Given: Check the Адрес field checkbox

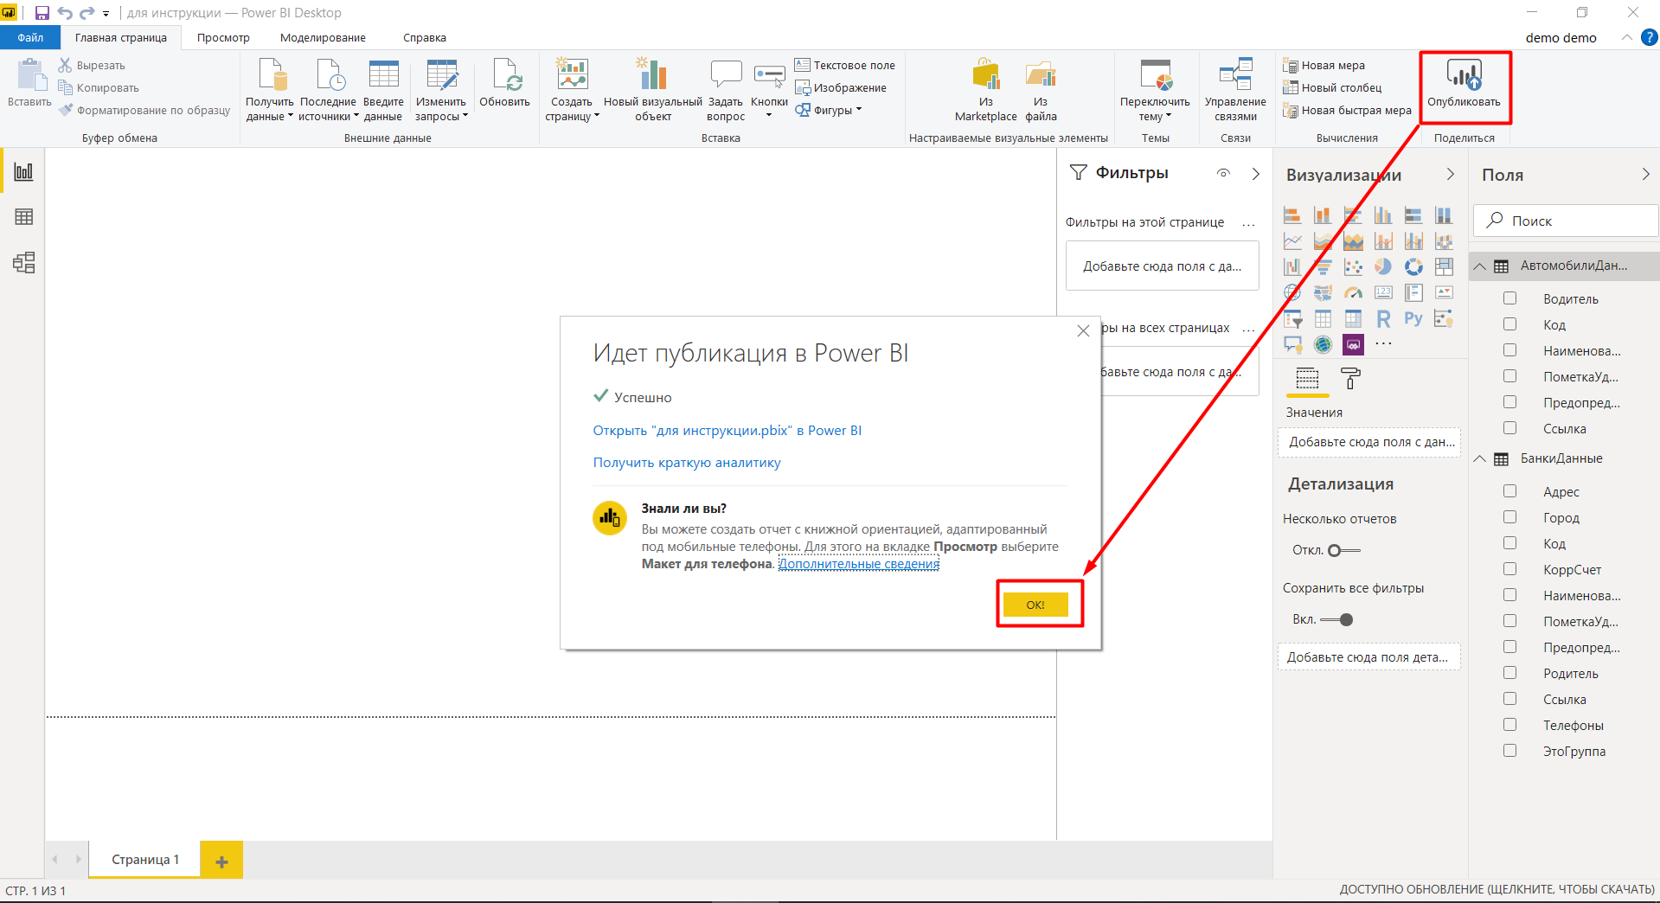Looking at the screenshot, I should coord(1509,491).
